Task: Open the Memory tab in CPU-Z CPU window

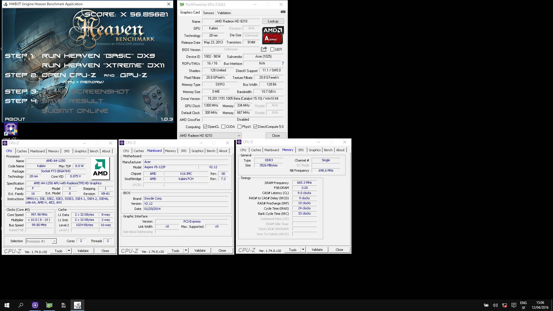Action: pos(54,151)
